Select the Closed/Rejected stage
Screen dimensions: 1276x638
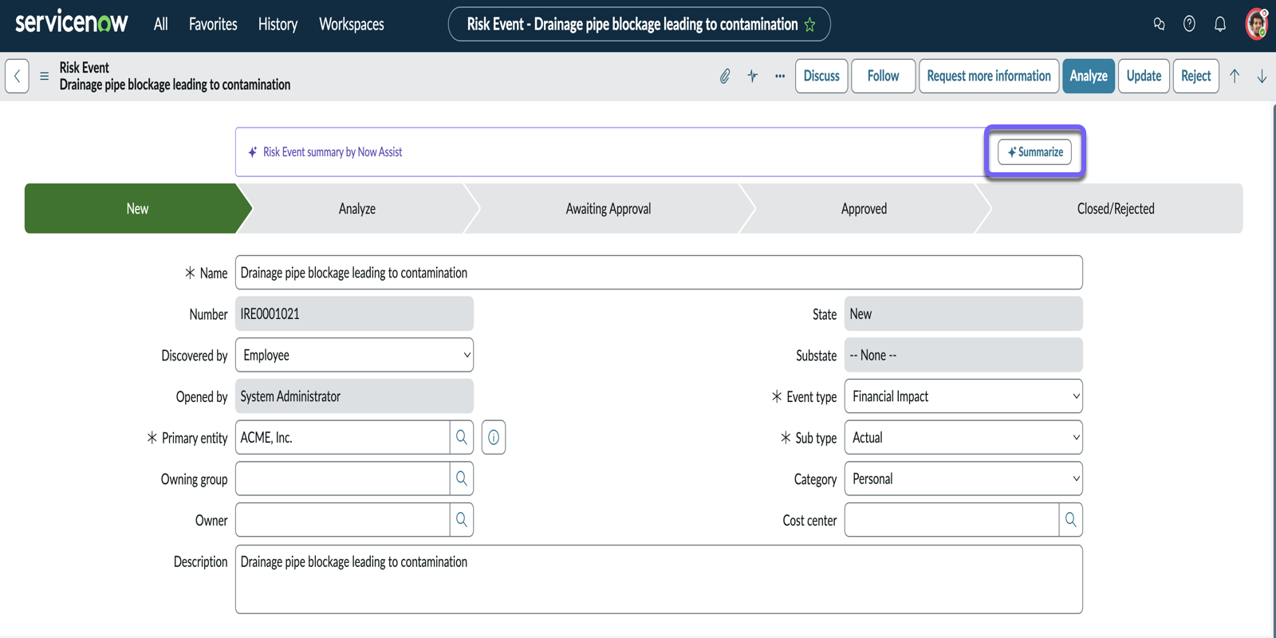(1116, 208)
